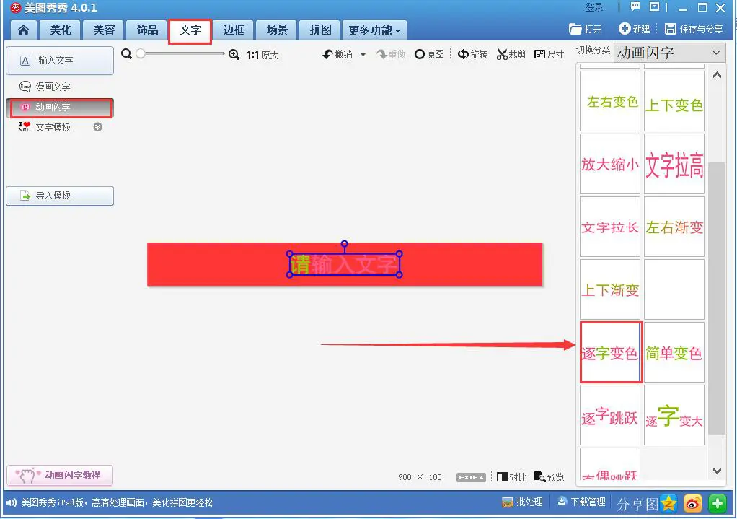This screenshot has width=737, height=519.
Task: Click the zoom in magnifier icon
Action: (x=234, y=54)
